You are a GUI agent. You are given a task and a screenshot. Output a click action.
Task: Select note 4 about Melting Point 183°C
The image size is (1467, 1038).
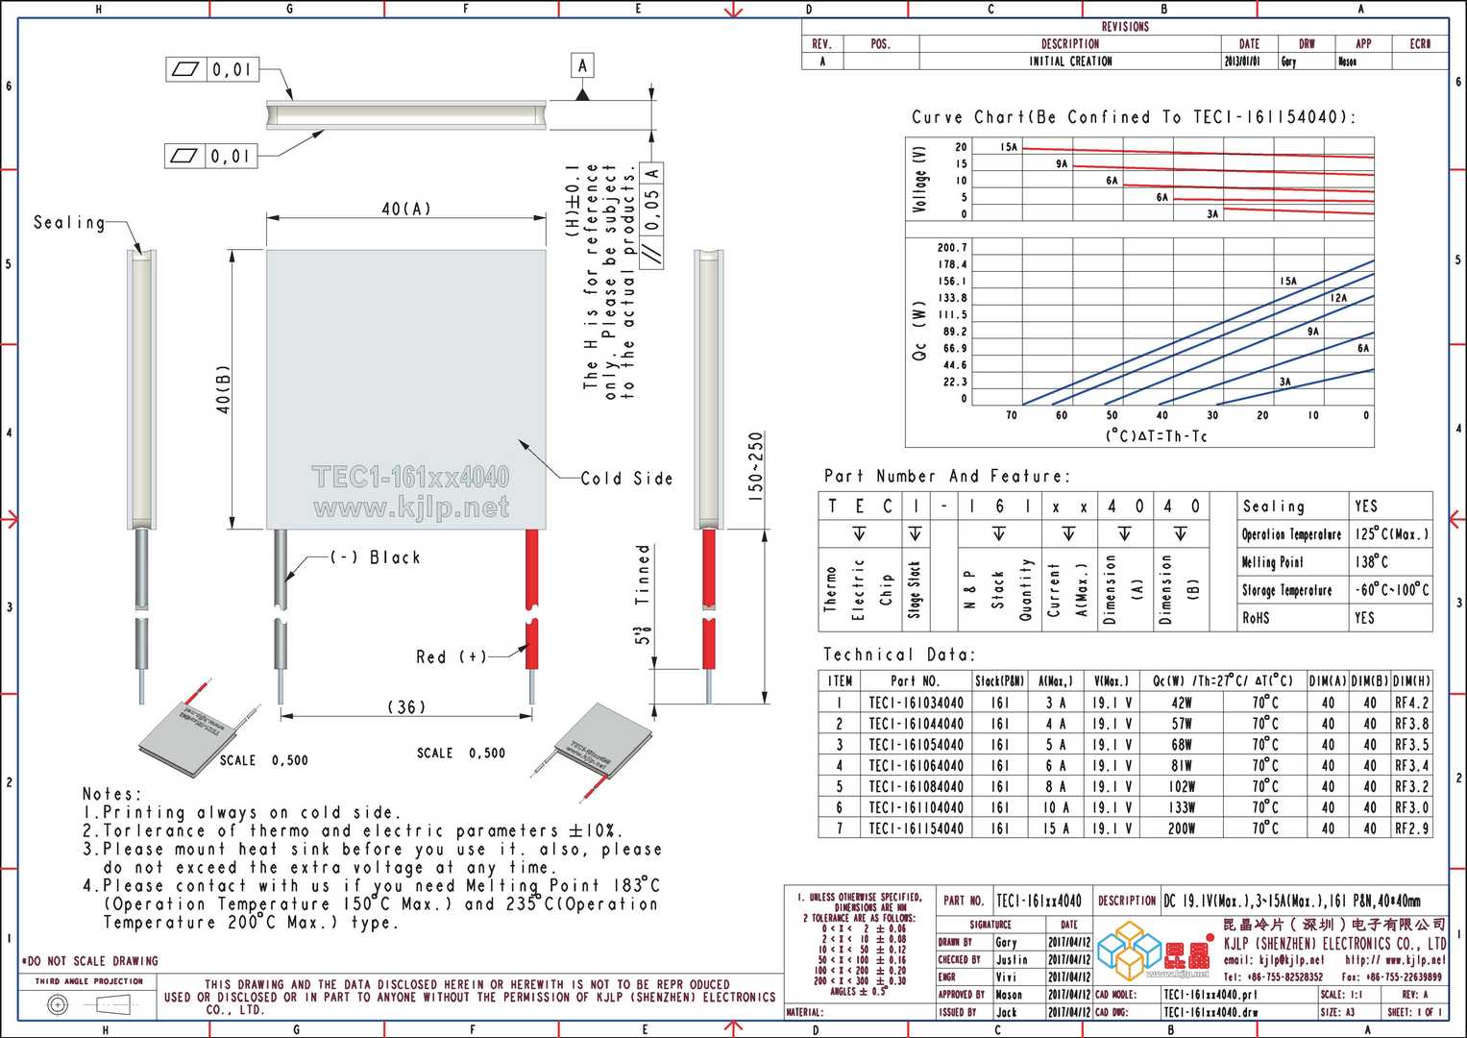(x=372, y=904)
